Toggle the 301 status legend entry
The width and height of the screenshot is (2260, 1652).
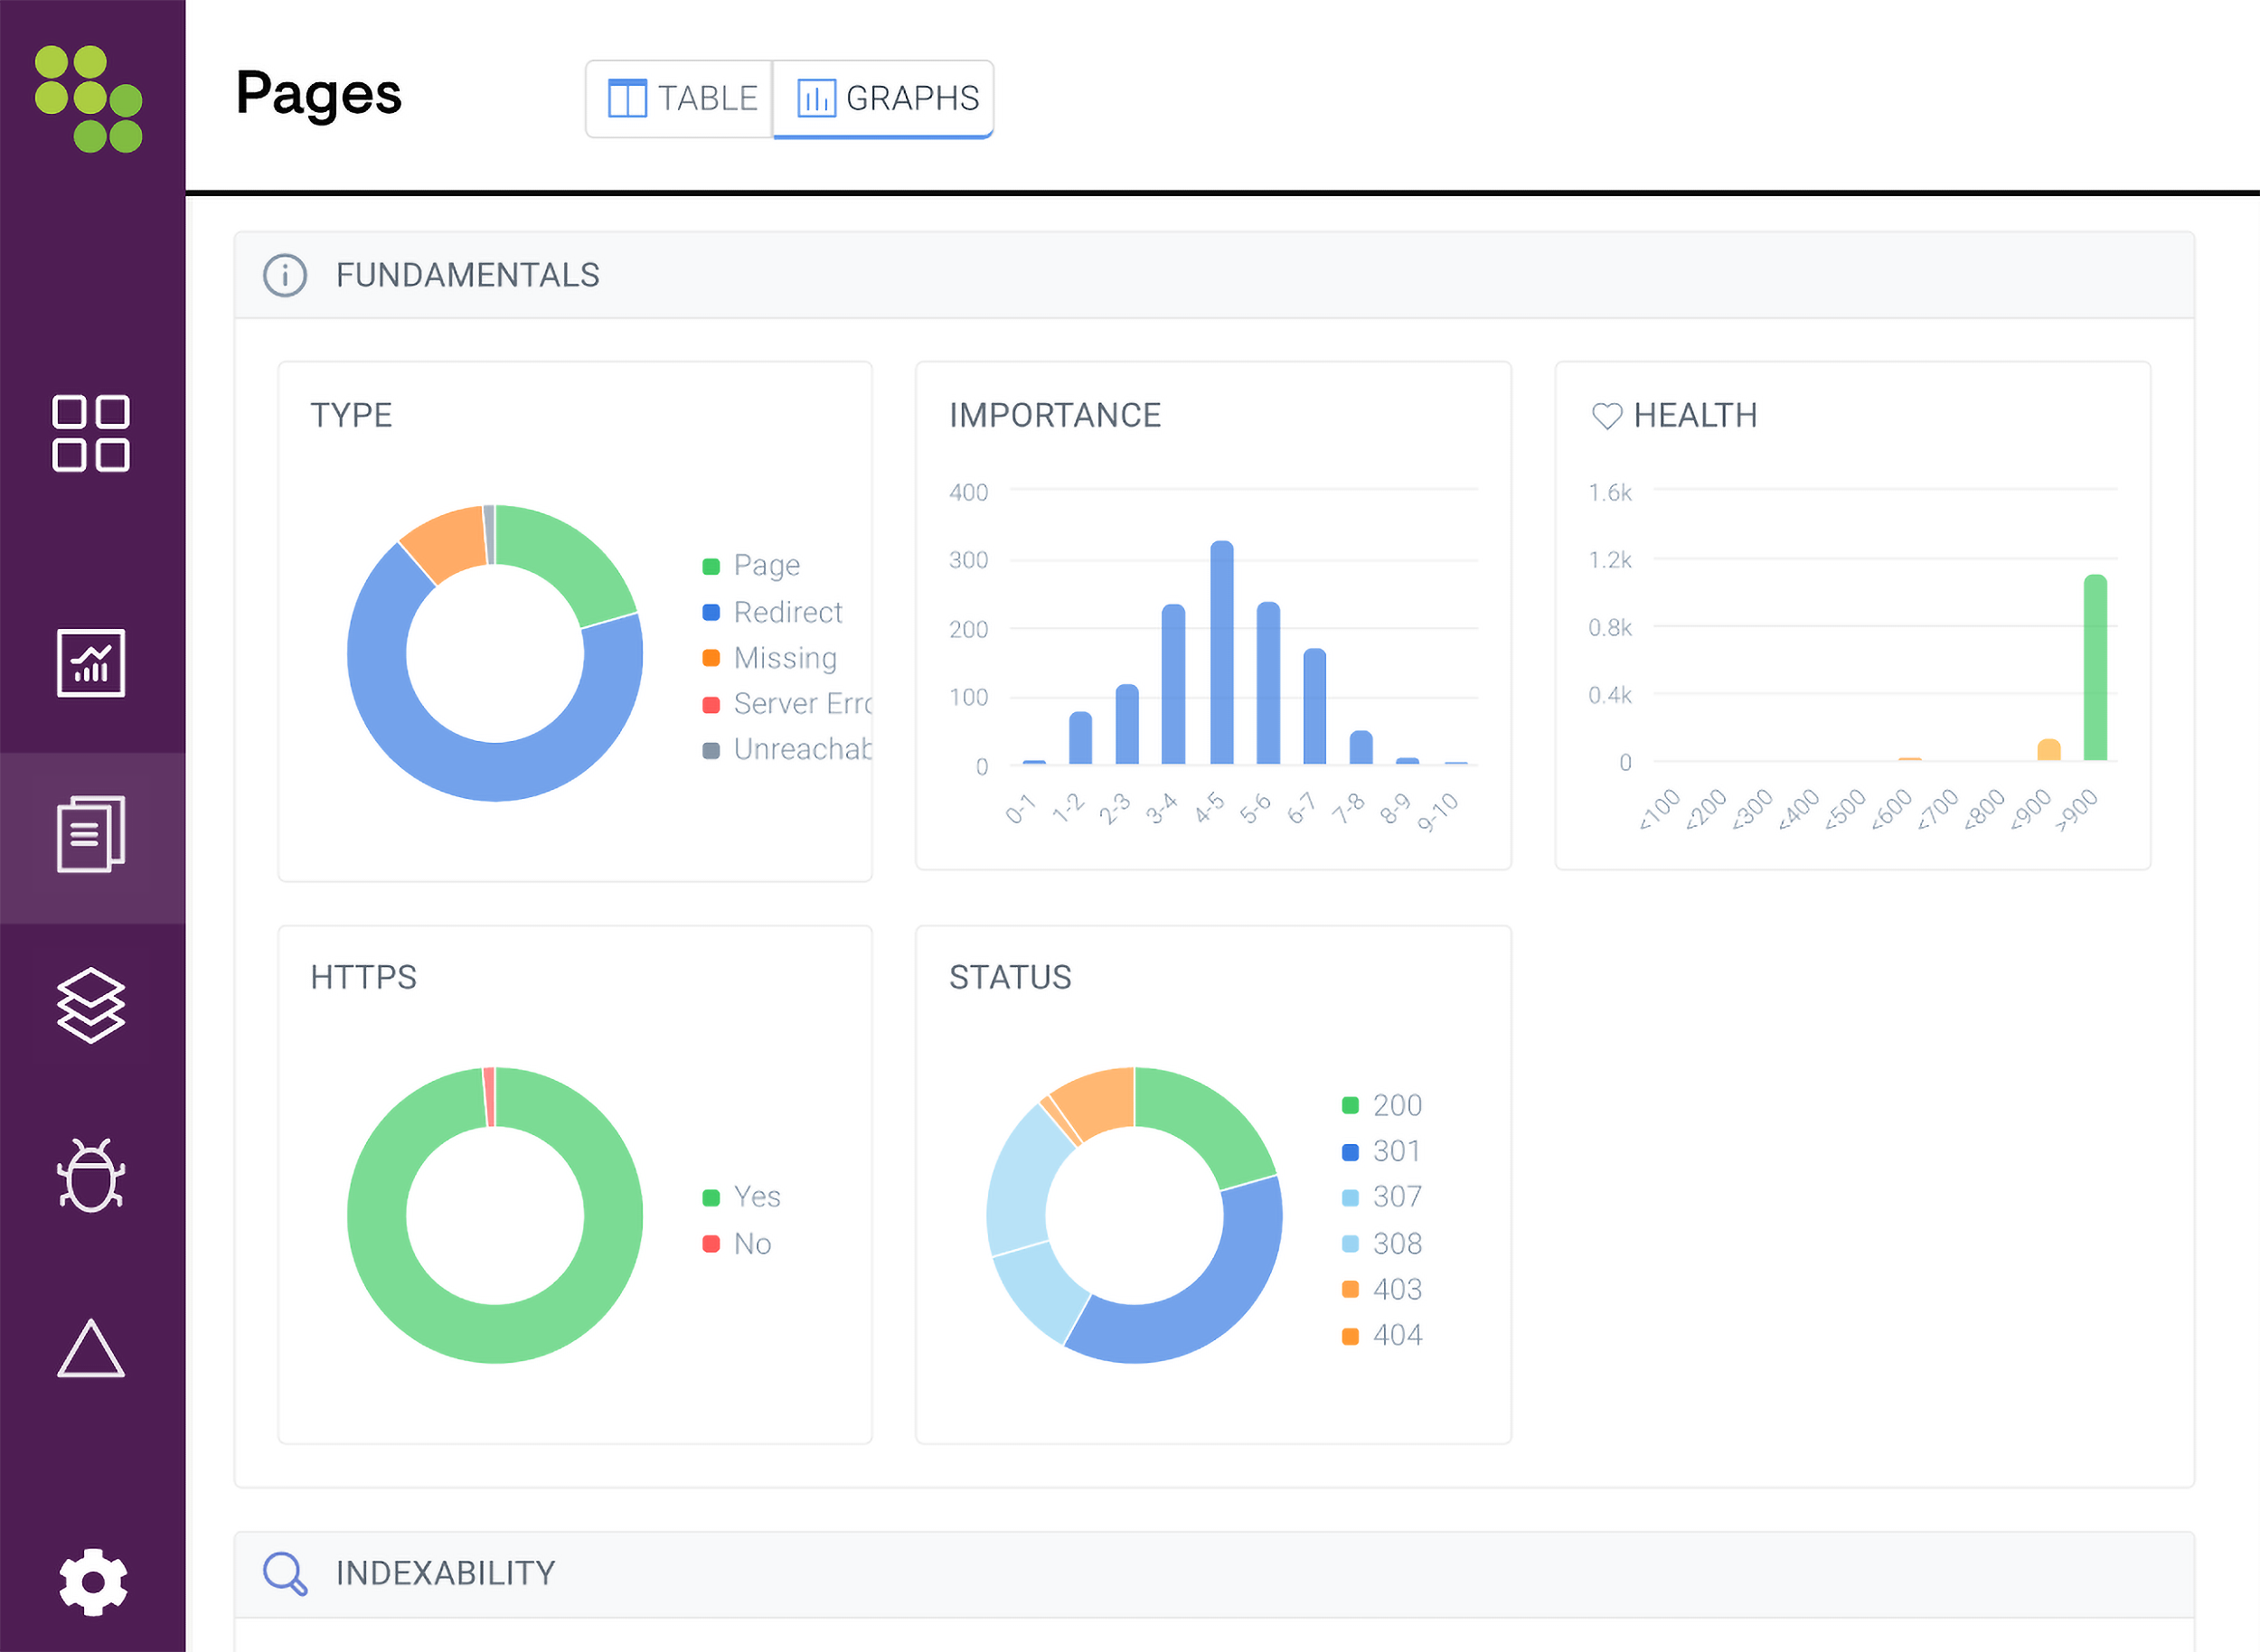[x=1381, y=1152]
